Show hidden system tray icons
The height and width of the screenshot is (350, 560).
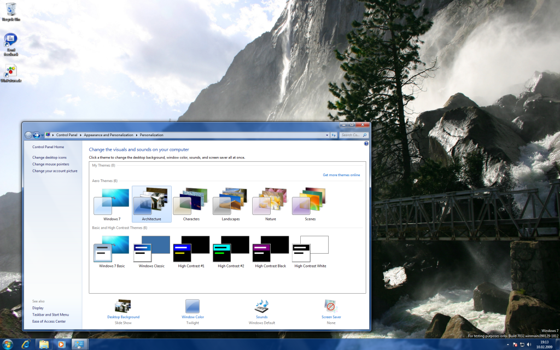pyautogui.click(x=507, y=345)
